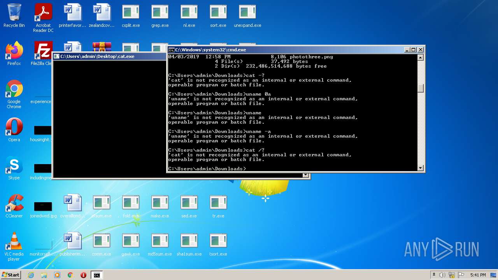Select the overalllond Word document icon
The image size is (498, 280).
[x=72, y=206]
